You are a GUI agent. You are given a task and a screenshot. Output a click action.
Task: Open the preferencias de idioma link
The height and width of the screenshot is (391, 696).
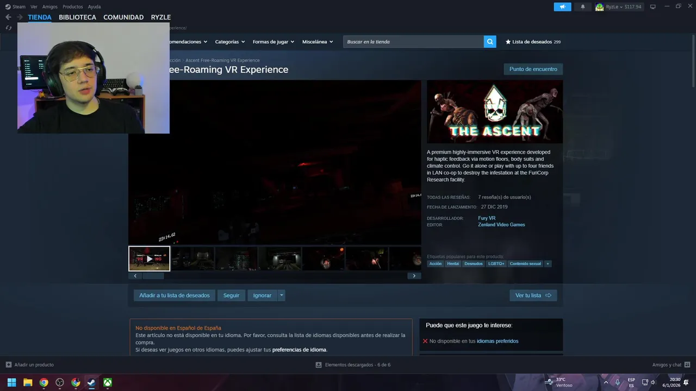299,350
